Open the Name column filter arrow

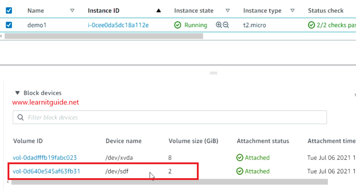click(x=72, y=10)
